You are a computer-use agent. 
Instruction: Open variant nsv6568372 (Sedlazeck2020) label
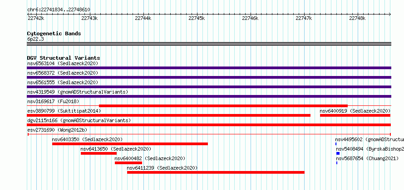click(x=63, y=73)
